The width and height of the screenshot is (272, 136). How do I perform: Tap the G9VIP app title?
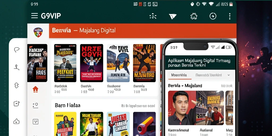(51, 16)
